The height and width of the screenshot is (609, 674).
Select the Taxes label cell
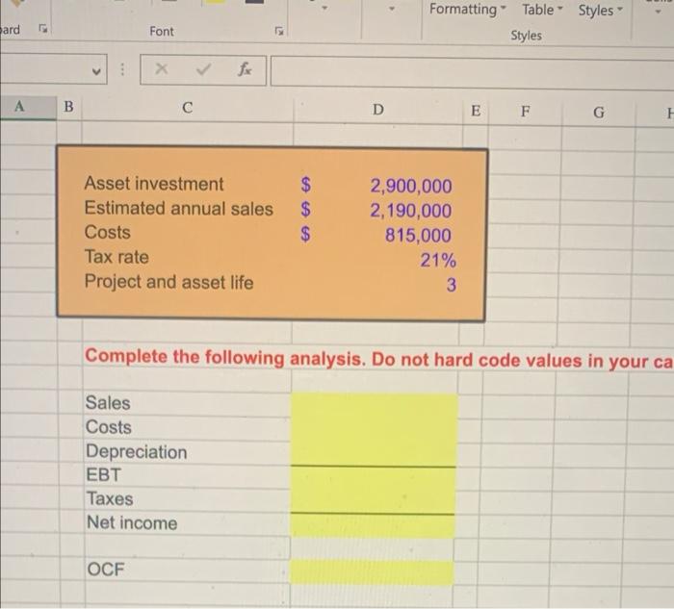tap(110, 499)
